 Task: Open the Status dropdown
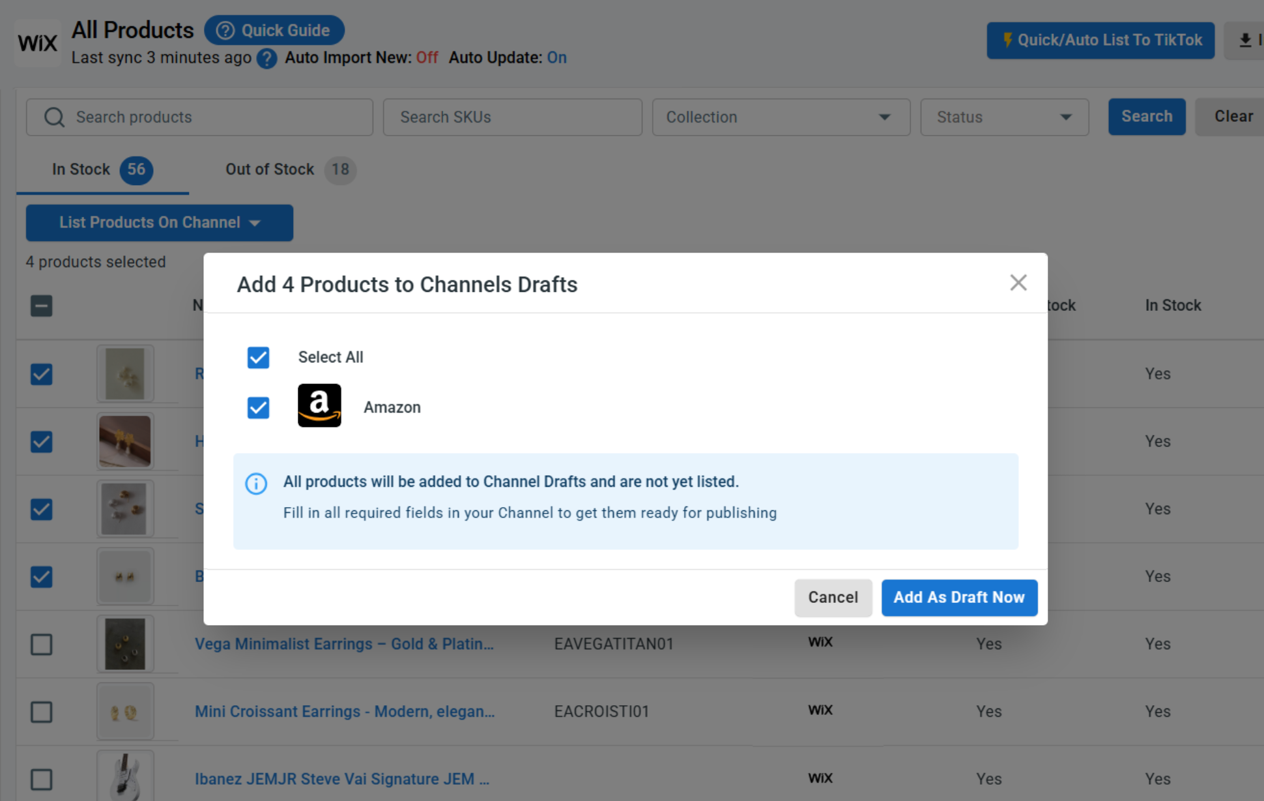[1004, 117]
